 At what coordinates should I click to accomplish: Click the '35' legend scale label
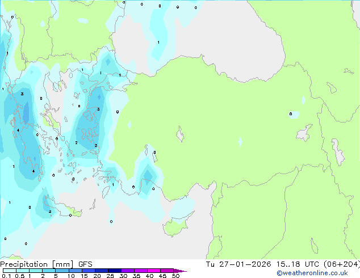coord(136,276)
